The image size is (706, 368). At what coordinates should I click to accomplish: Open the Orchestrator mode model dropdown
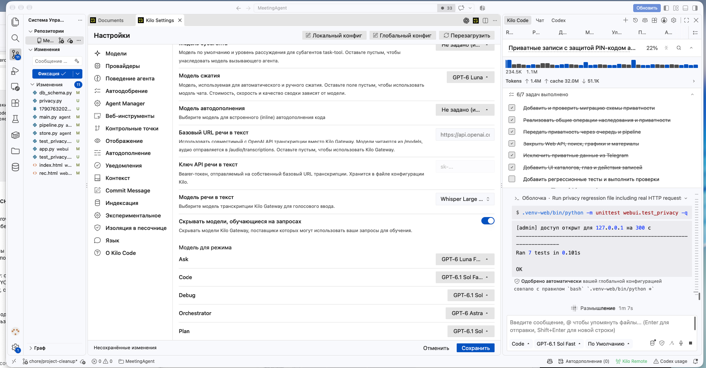pyautogui.click(x=470, y=313)
